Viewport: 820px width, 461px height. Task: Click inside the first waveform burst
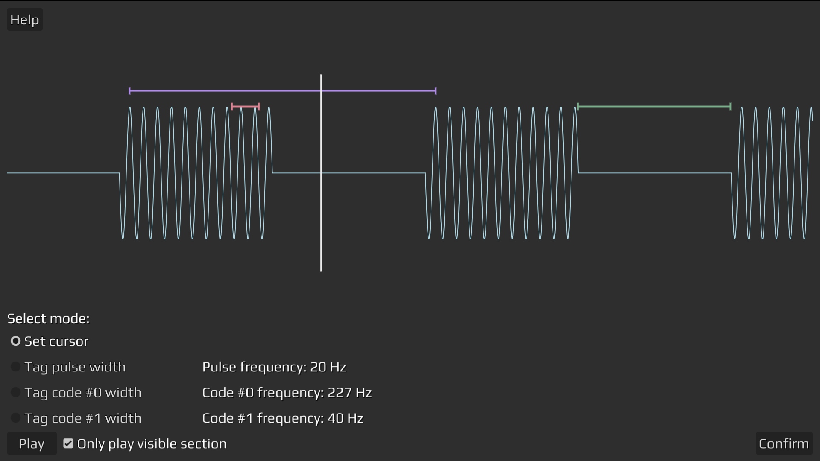click(x=196, y=173)
